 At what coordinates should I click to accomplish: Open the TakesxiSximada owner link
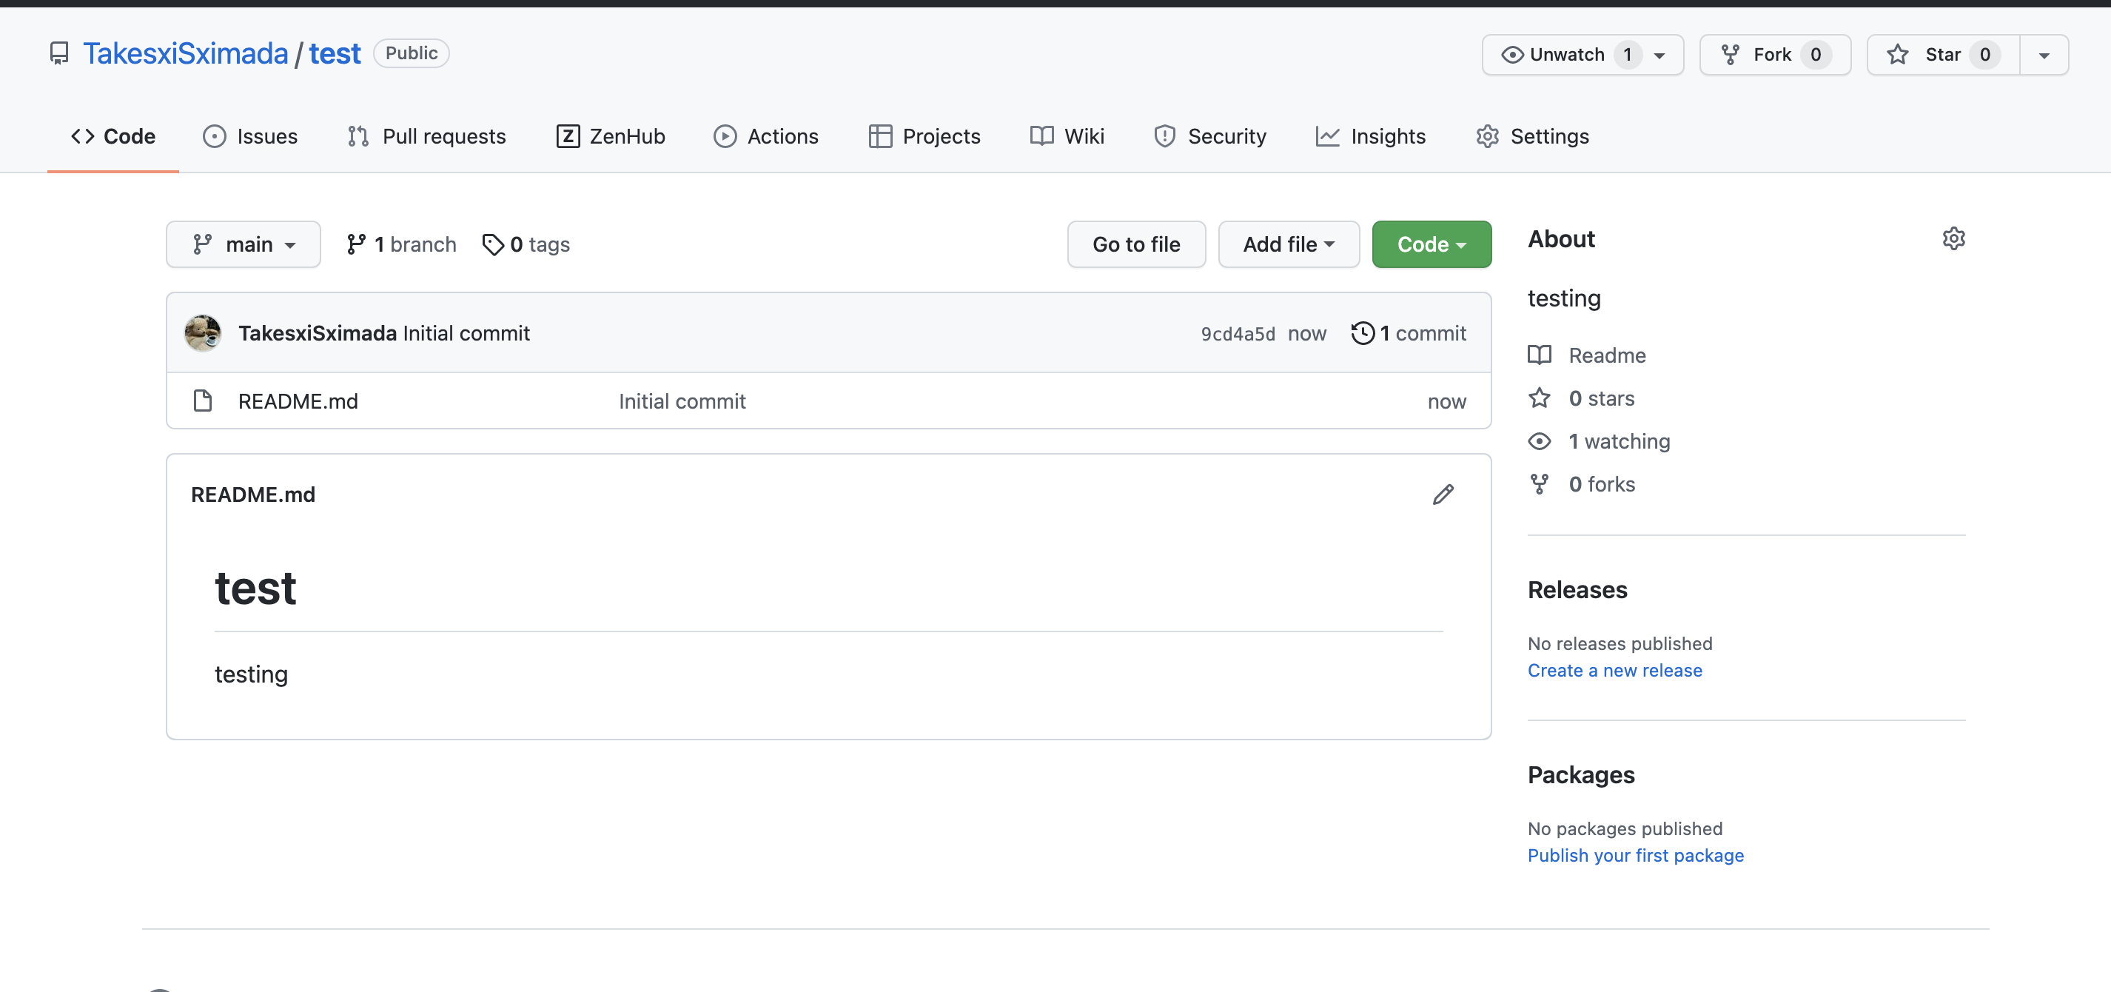click(185, 53)
